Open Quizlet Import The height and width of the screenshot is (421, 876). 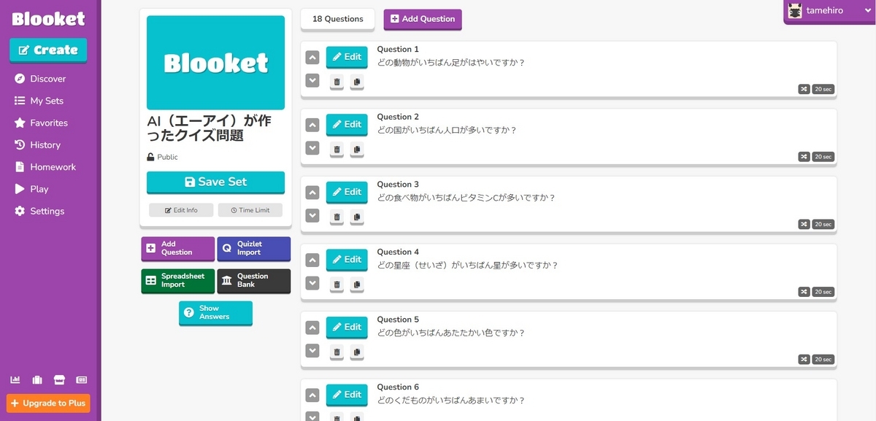click(x=253, y=248)
